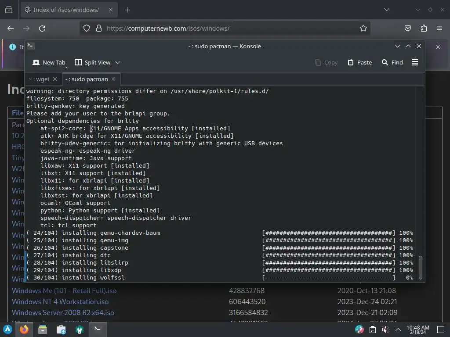
Task: Open the clock showing 10:48 AM
Action: (x=418, y=330)
